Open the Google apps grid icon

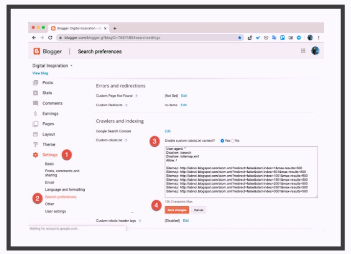[x=303, y=51]
